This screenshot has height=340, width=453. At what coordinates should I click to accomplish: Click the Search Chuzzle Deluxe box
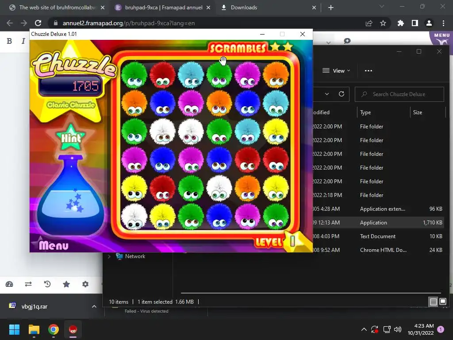[x=399, y=94]
